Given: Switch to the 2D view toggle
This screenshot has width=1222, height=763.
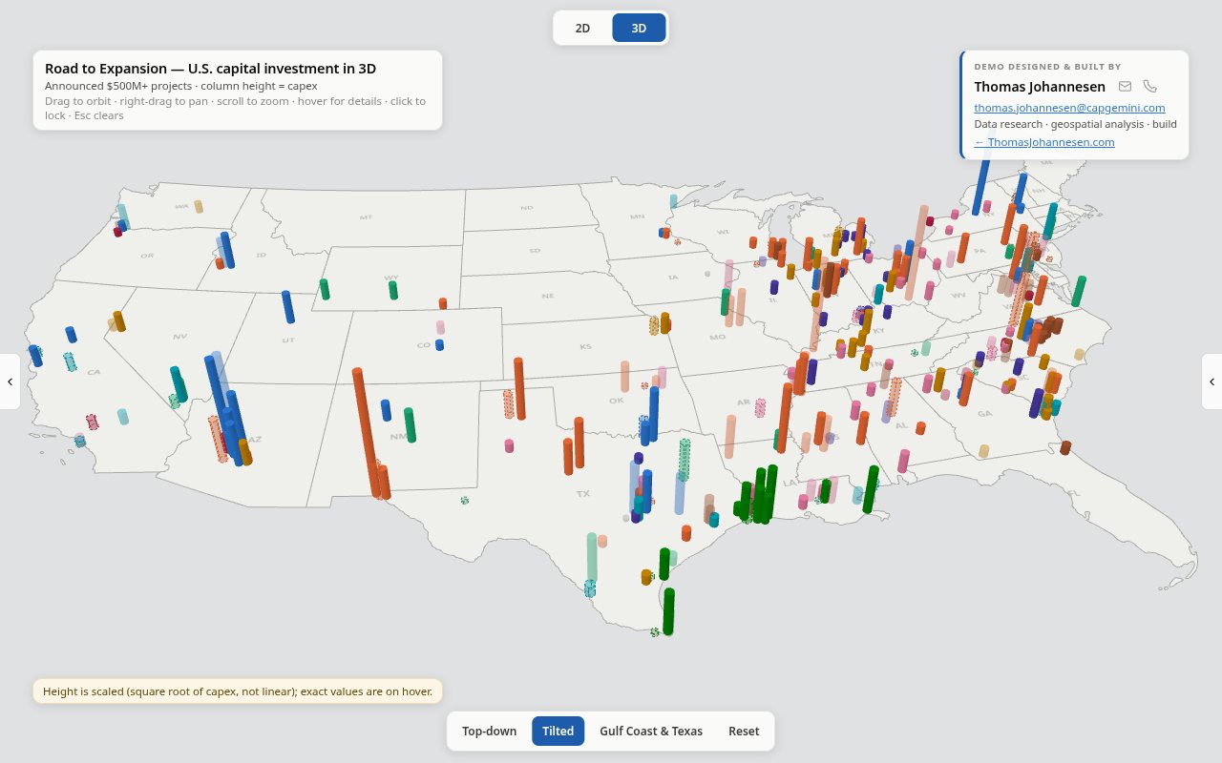Looking at the screenshot, I should pos(582,28).
